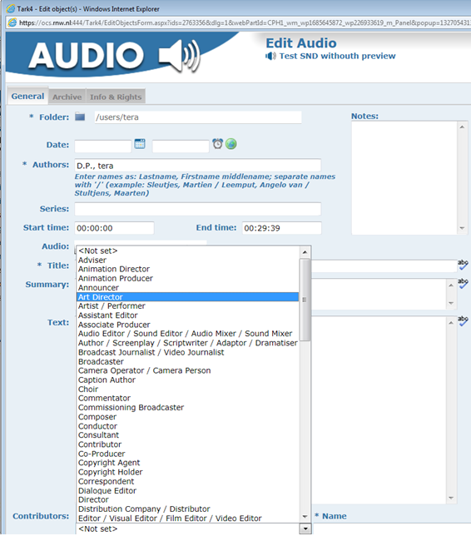Choose Composer from the dropdown list
This screenshot has width=471, height=536.
187,417
